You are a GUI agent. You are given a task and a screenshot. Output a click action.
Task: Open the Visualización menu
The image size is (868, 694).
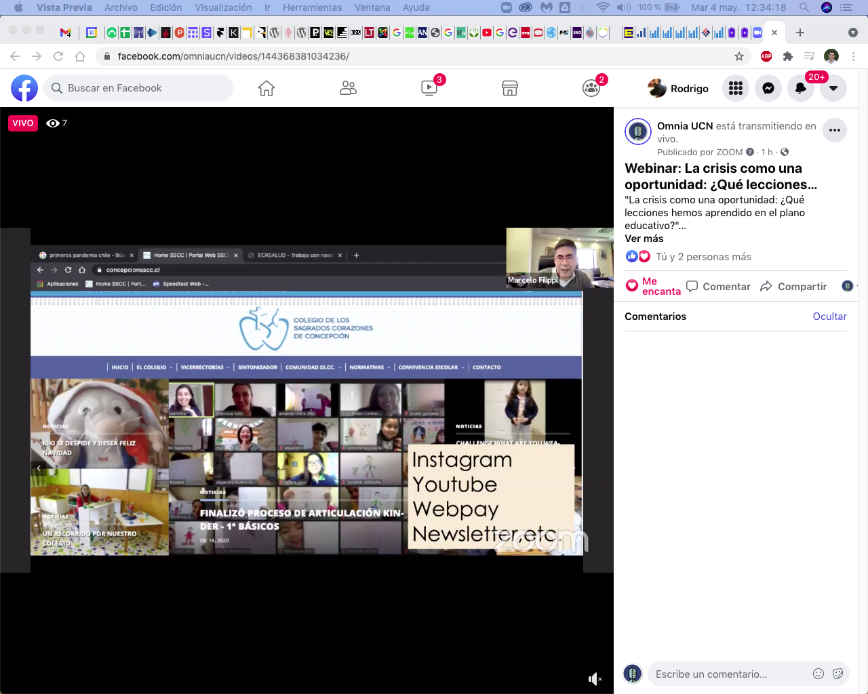coord(223,7)
